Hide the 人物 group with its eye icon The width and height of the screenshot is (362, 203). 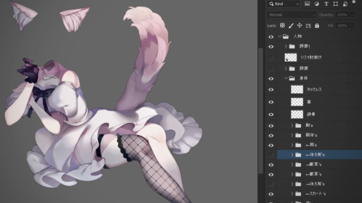point(271,37)
